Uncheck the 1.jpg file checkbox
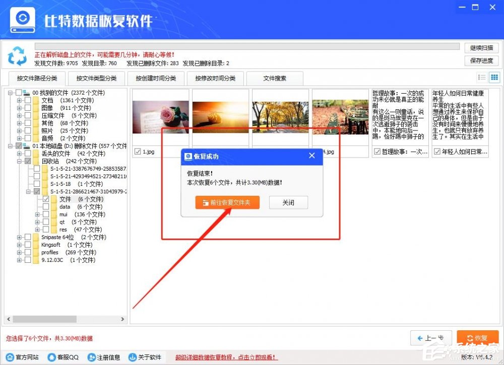 (138, 151)
